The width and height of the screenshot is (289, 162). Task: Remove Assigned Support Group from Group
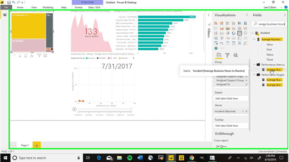click(x=246, y=80)
